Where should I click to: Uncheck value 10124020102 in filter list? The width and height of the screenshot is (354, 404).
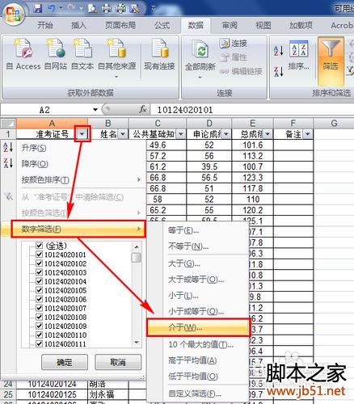pyautogui.click(x=40, y=263)
